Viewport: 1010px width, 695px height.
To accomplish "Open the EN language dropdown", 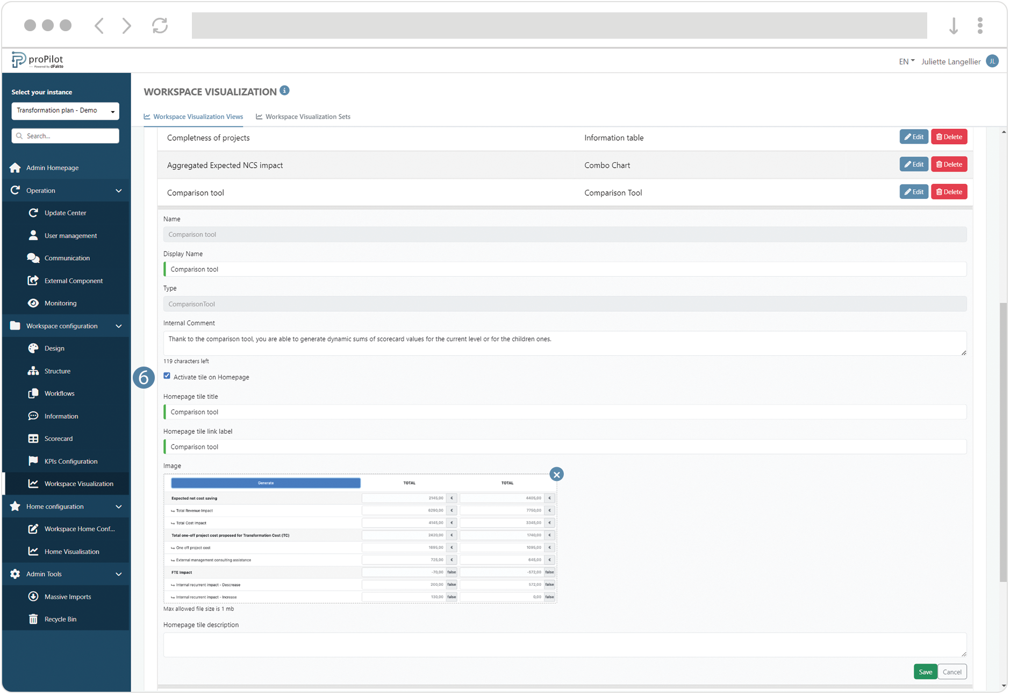I will click(x=906, y=61).
